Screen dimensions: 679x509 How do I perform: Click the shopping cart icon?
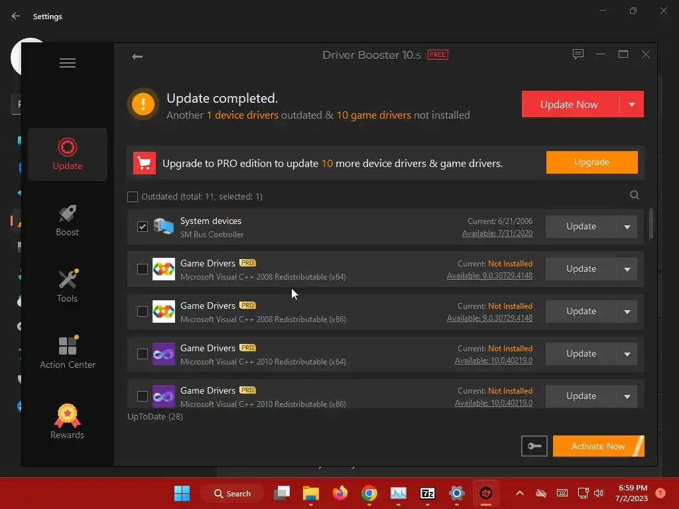tap(144, 163)
